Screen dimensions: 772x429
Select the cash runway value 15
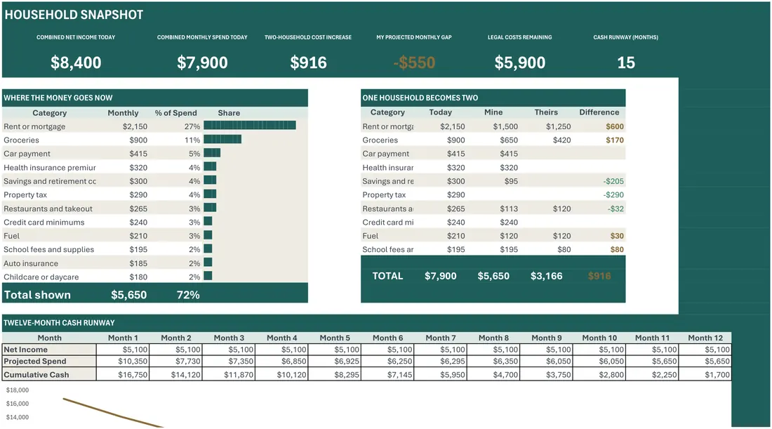point(626,62)
